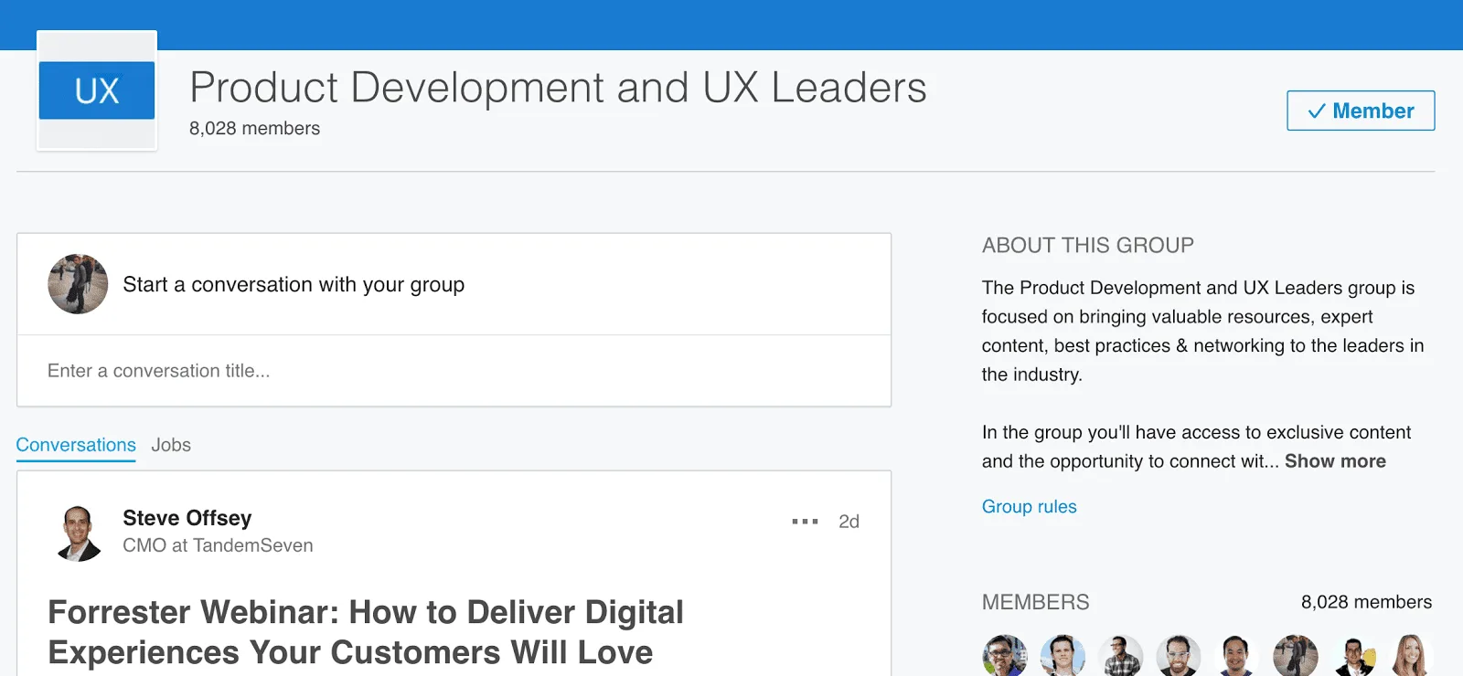
Task: Open Steve Offsey's profile name link
Action: (x=187, y=518)
